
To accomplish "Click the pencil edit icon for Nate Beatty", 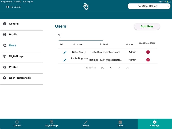I will (65, 52).
